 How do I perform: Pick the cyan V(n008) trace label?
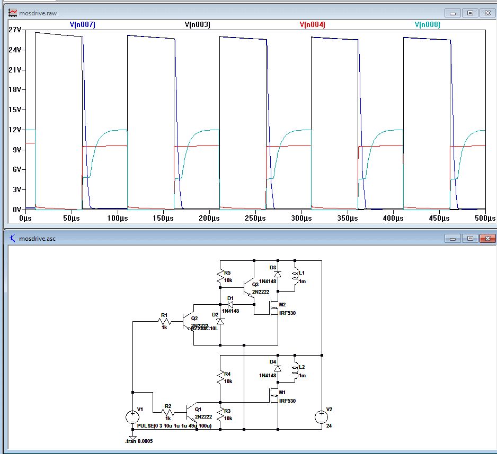click(427, 24)
